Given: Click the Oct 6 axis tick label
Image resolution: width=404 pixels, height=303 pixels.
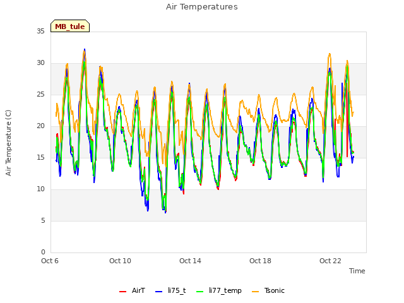Looking at the screenshot, I should 50,261.
